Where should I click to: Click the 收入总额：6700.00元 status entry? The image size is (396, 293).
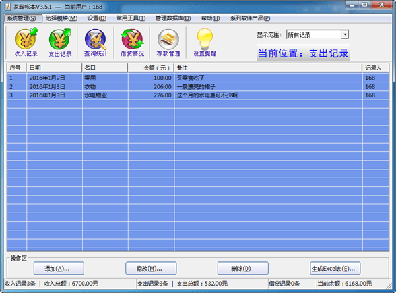[x=71, y=284]
